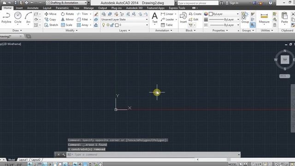The image size is (295, 166).
Task: Switch to the Express Tools tab
Action: (x=177, y=8)
